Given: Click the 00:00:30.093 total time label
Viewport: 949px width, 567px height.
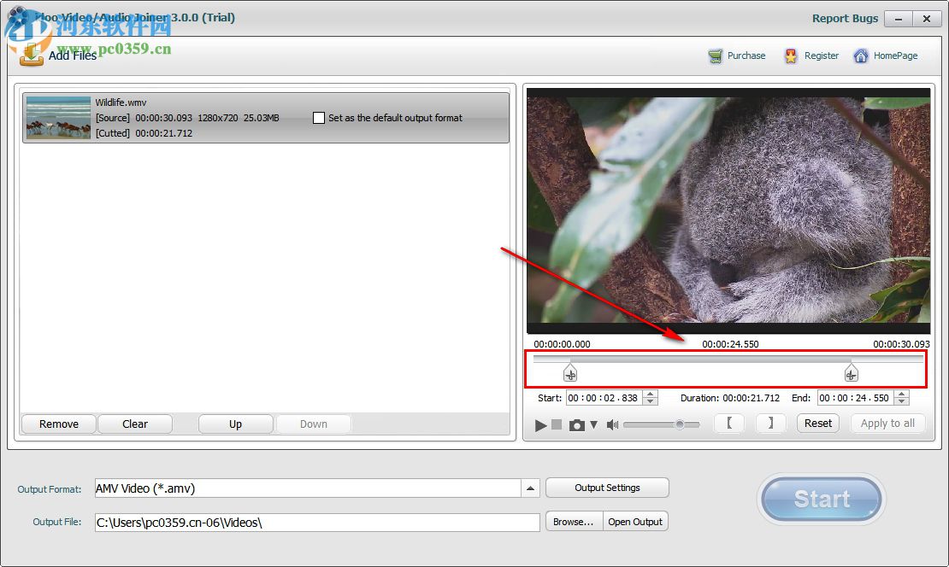Looking at the screenshot, I should coord(901,344).
